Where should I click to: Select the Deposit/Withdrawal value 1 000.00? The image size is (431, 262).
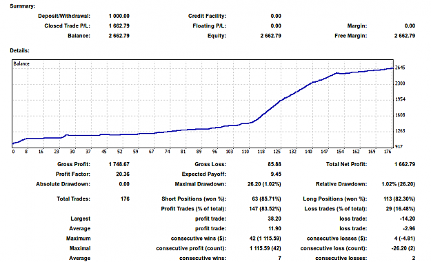tap(119, 16)
